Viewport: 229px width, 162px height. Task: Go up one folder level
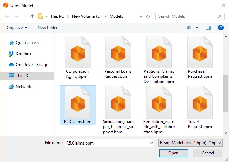pos(32,16)
